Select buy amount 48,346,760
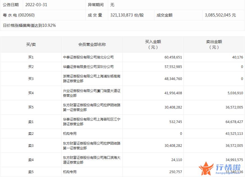Image resolution: width=245 pixels, height=177 pixels. [173, 79]
